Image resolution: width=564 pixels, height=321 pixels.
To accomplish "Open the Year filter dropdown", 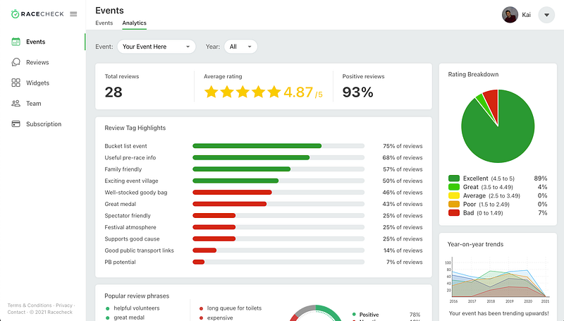I will click(240, 47).
